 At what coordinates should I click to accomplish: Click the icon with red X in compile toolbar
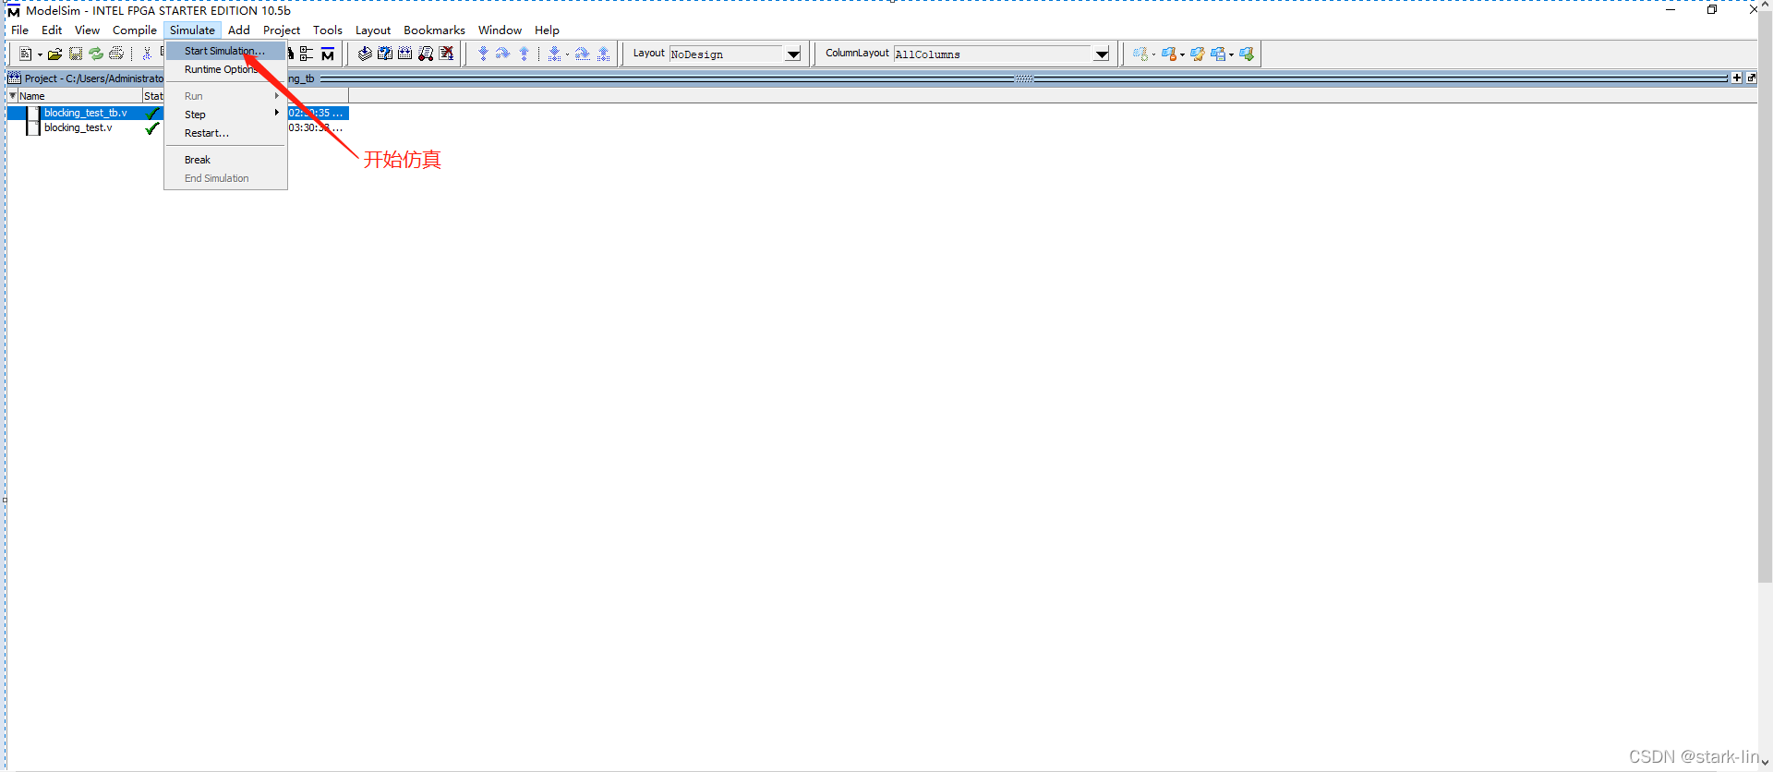[x=446, y=54]
